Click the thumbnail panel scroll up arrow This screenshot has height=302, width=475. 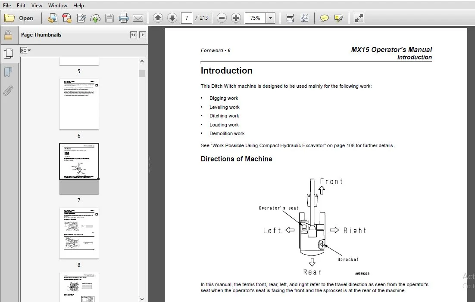pos(142,62)
